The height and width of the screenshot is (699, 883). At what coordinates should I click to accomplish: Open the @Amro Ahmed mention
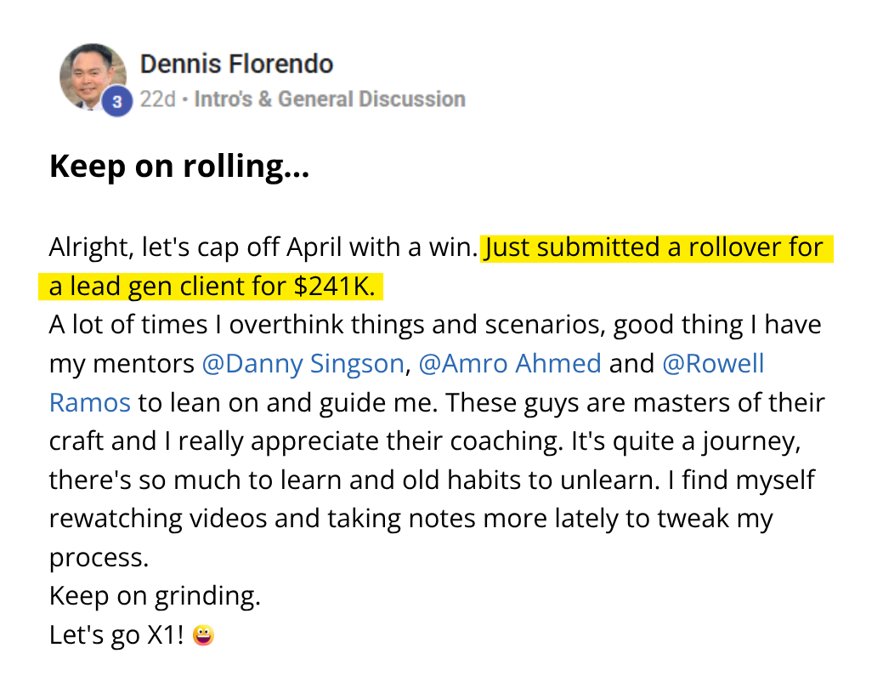click(x=510, y=363)
